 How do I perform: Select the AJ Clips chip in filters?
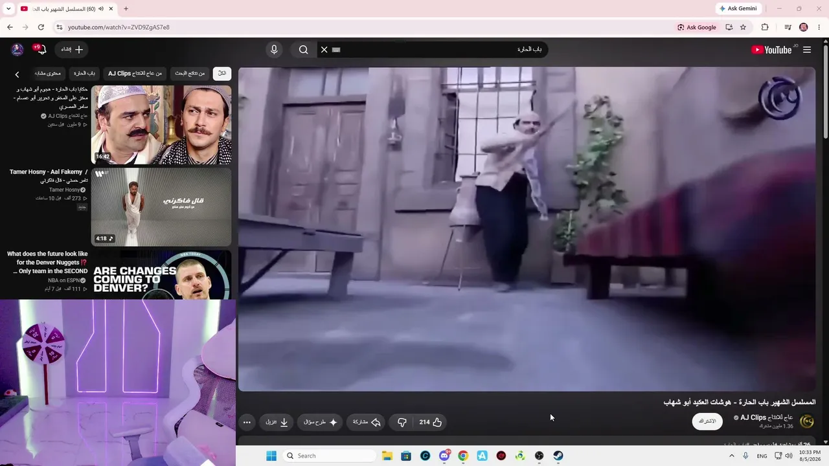(135, 74)
